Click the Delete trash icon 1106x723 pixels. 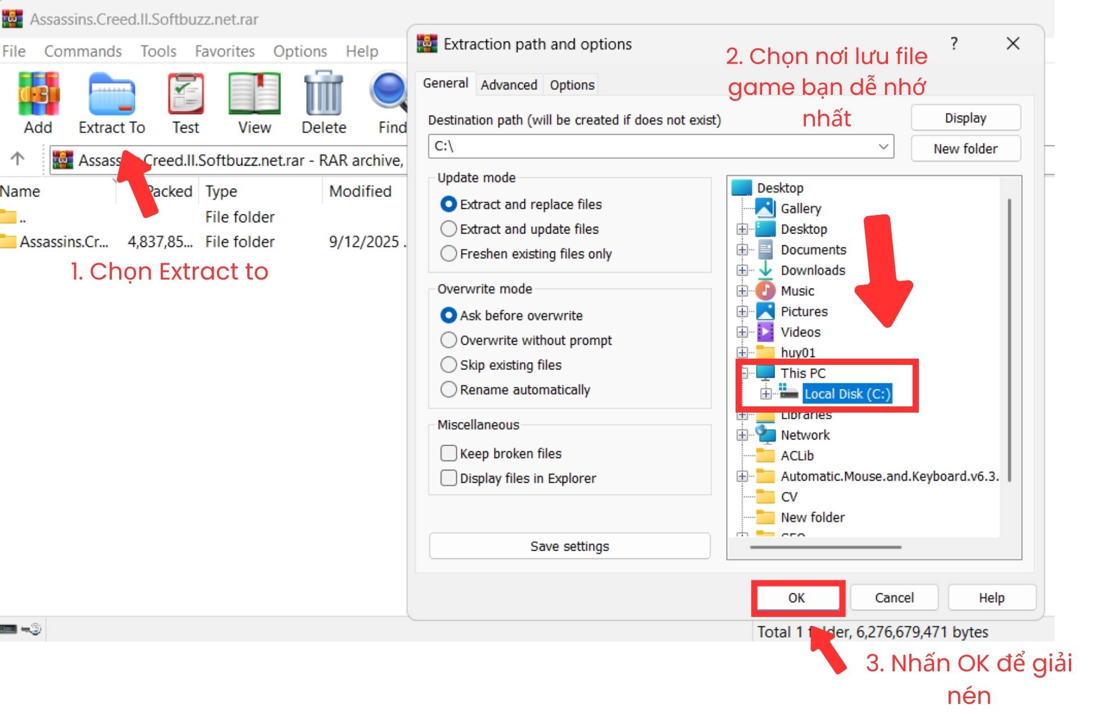point(323,93)
